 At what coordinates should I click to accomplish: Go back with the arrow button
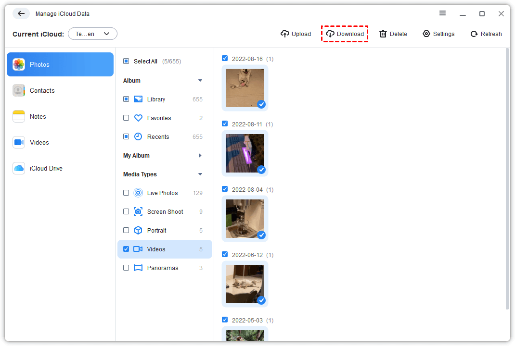[21, 13]
